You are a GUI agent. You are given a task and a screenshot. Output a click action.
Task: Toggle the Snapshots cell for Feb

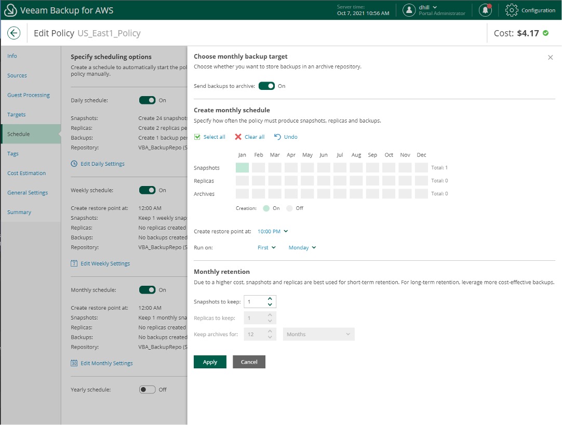[259, 167]
